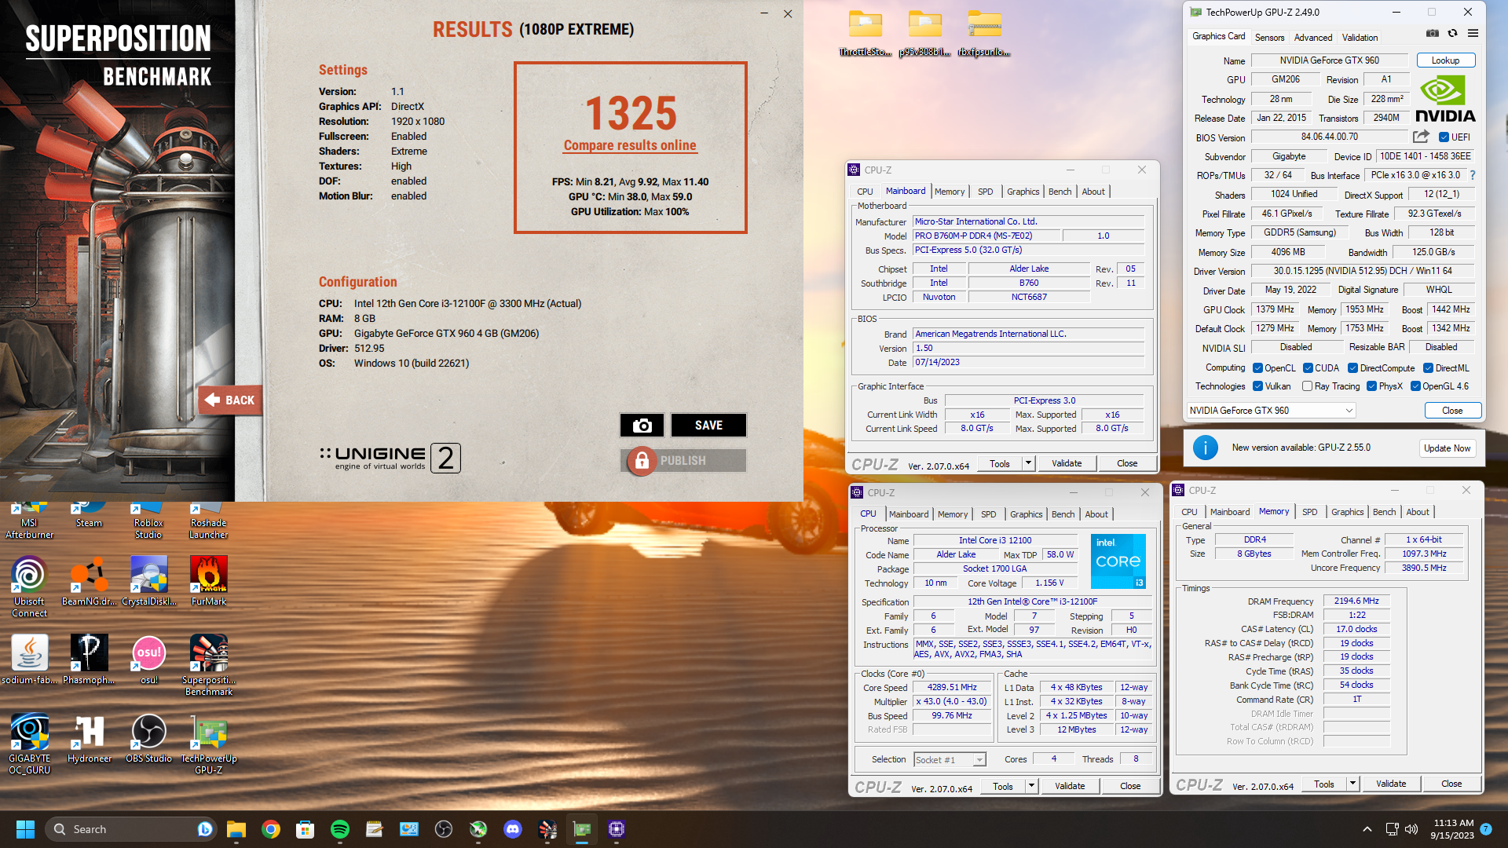This screenshot has height=848, width=1508.
Task: Open Phasmophobia desktop icon
Action: (89, 660)
